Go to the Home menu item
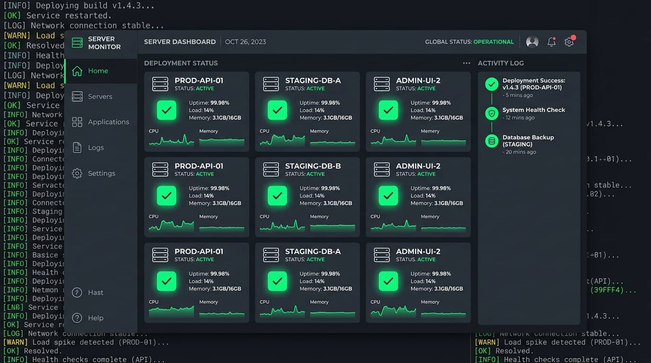The width and height of the screenshot is (651, 363). (101, 71)
